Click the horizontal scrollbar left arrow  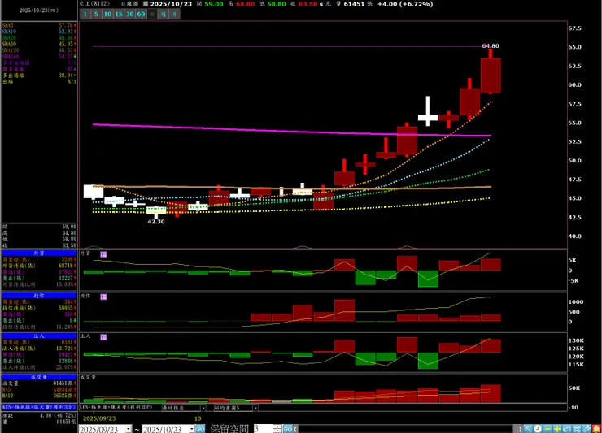click(x=295, y=429)
